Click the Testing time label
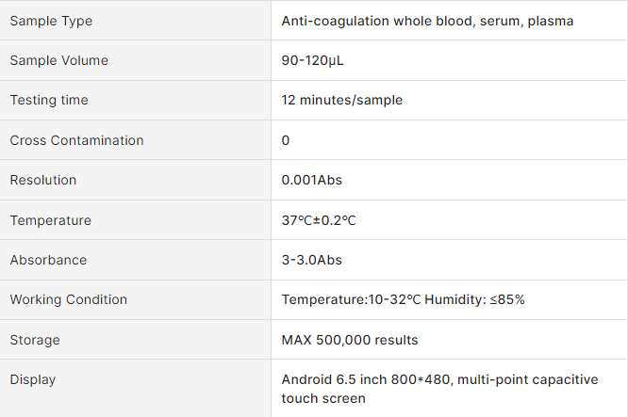Screen dimensions: 628x417 (49, 100)
